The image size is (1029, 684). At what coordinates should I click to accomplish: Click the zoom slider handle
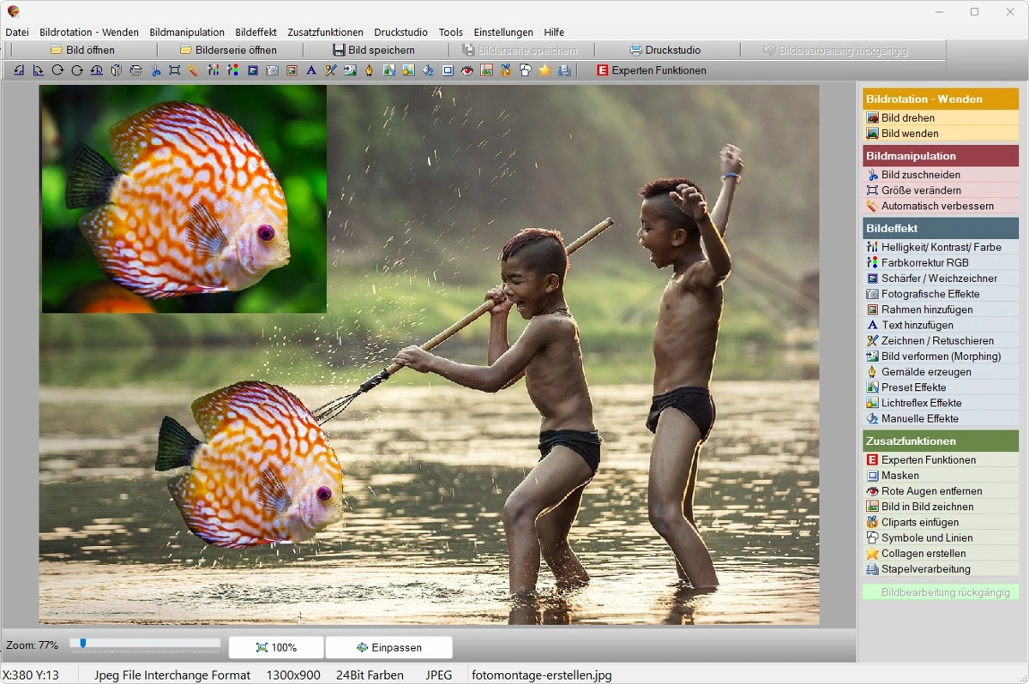point(82,643)
